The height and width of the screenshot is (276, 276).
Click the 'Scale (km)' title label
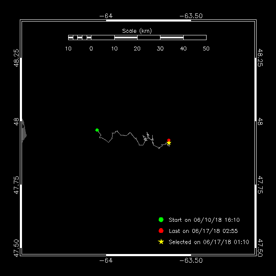[x=137, y=31]
